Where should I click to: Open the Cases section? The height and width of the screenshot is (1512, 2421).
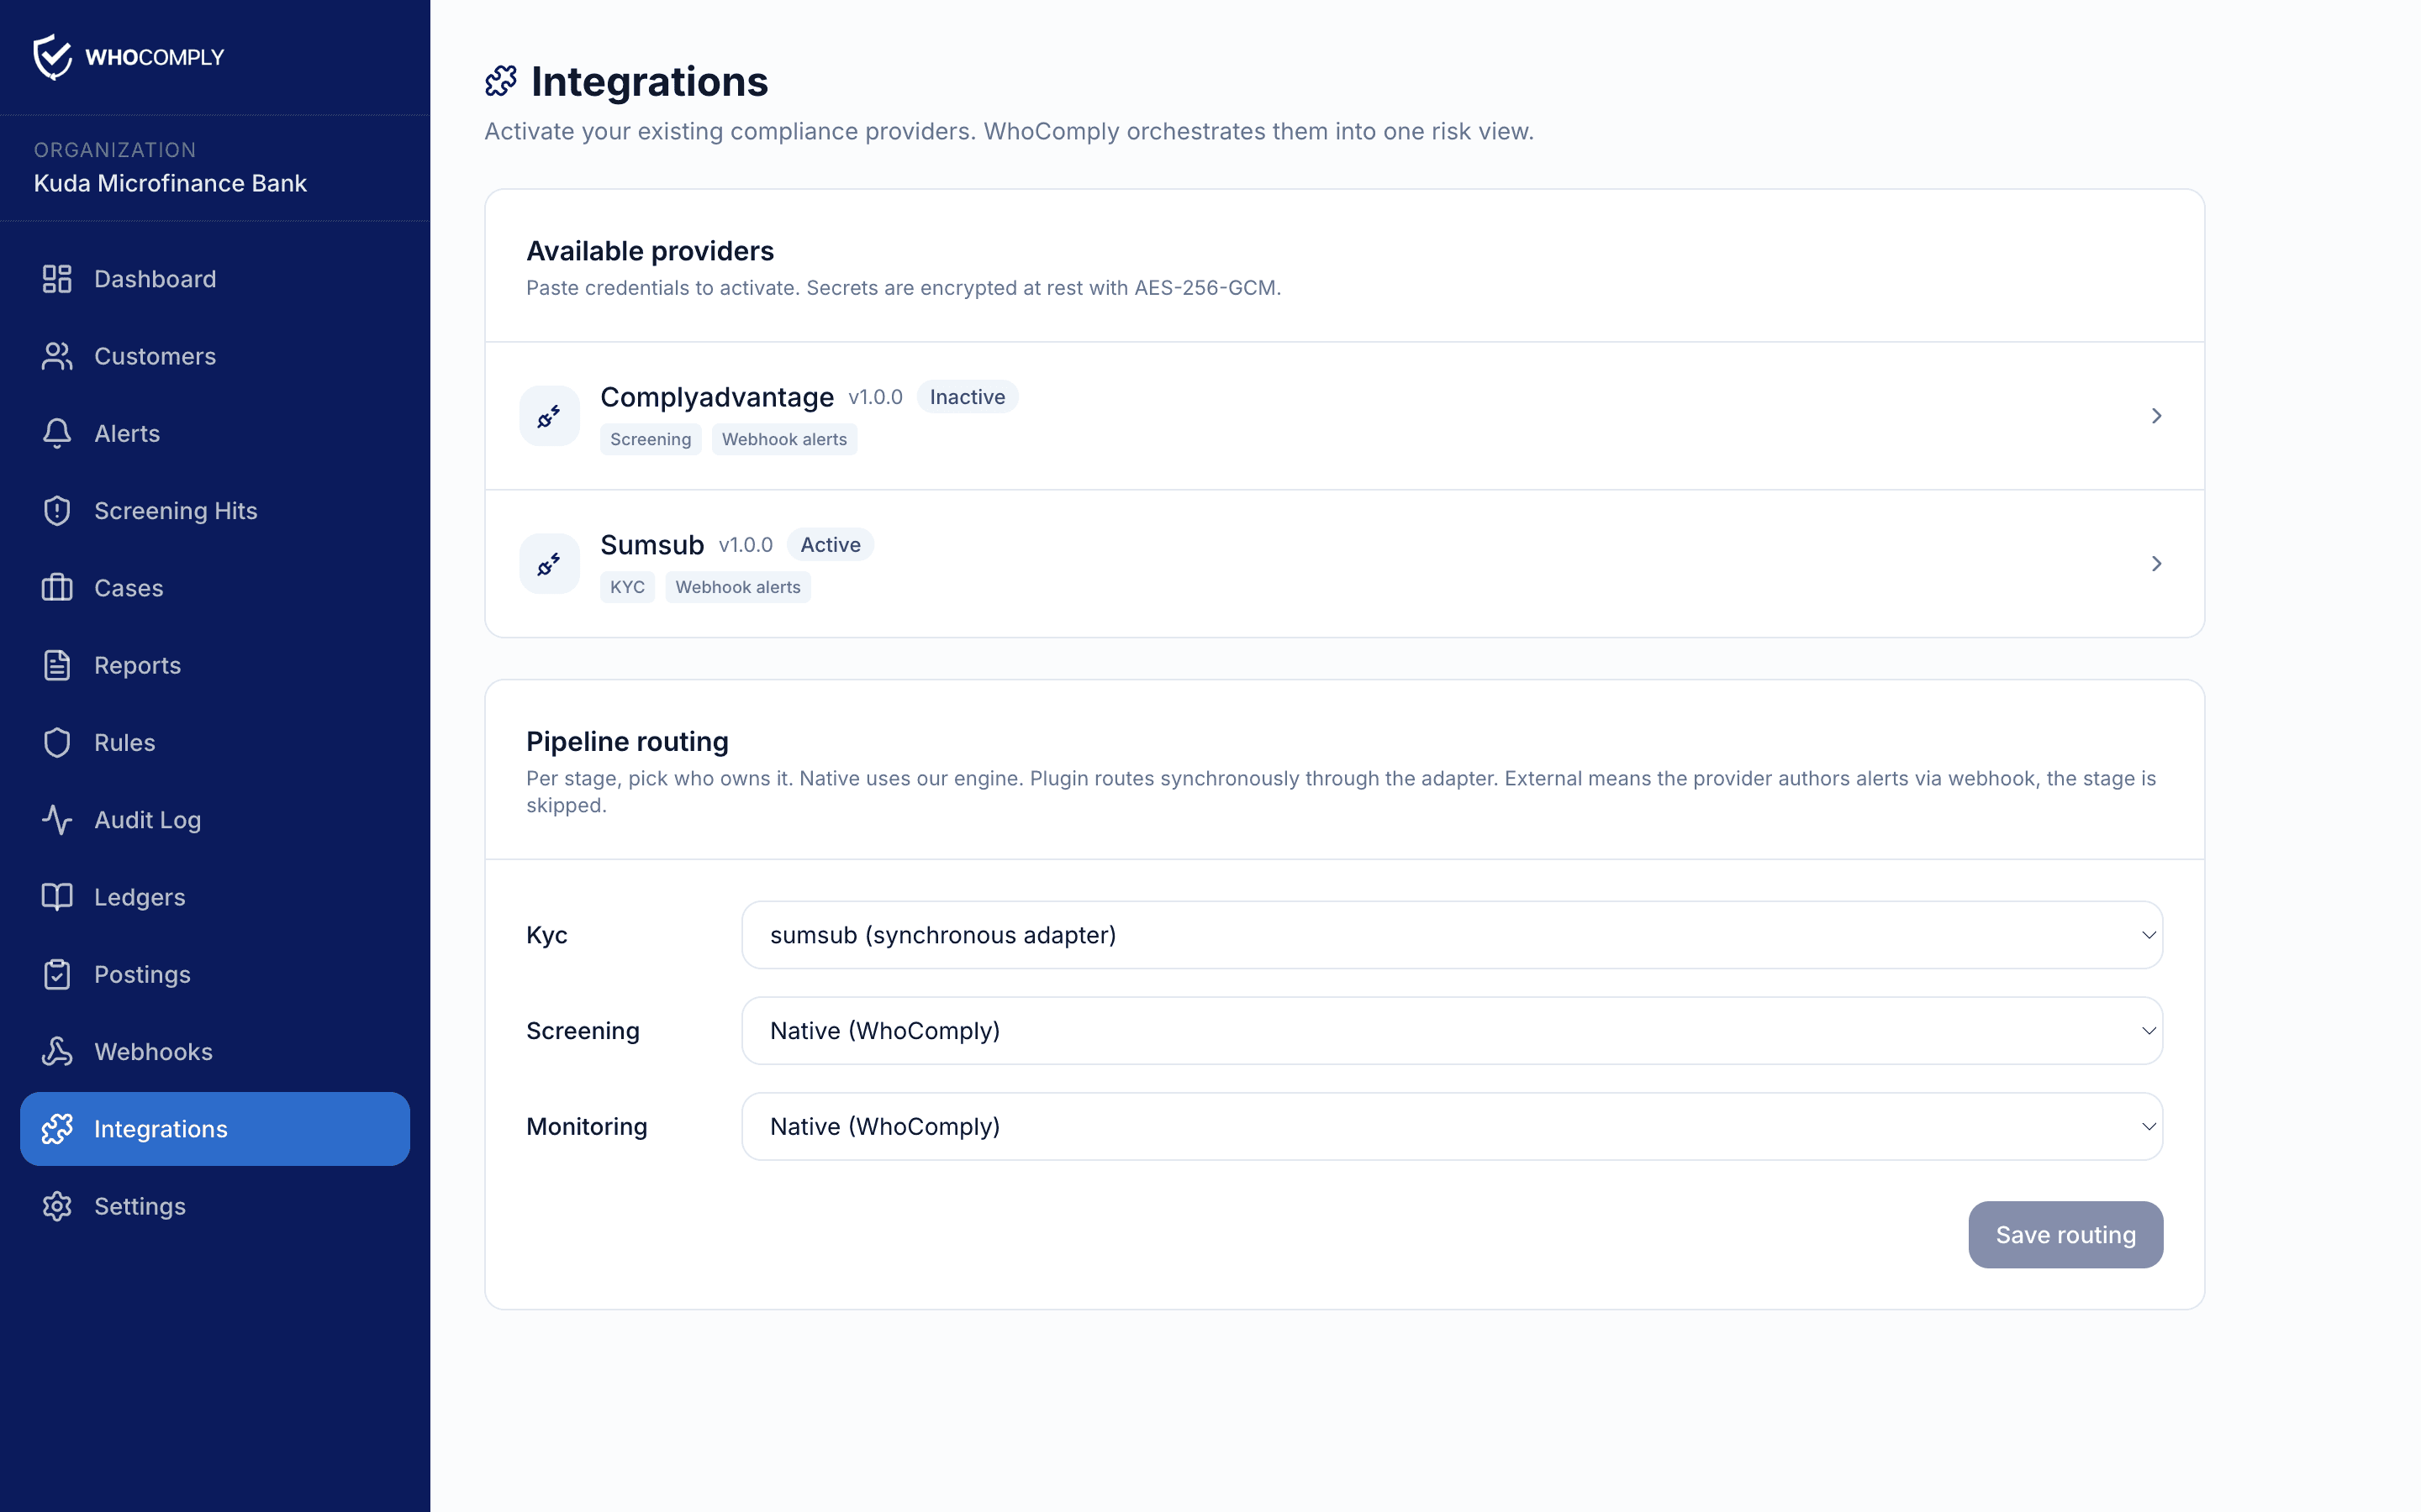[x=215, y=588]
